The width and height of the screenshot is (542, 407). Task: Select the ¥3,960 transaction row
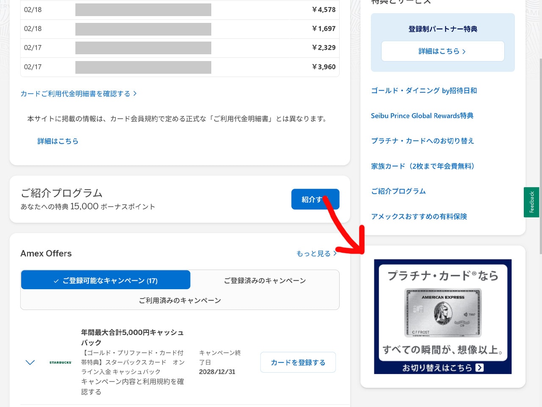[180, 67]
